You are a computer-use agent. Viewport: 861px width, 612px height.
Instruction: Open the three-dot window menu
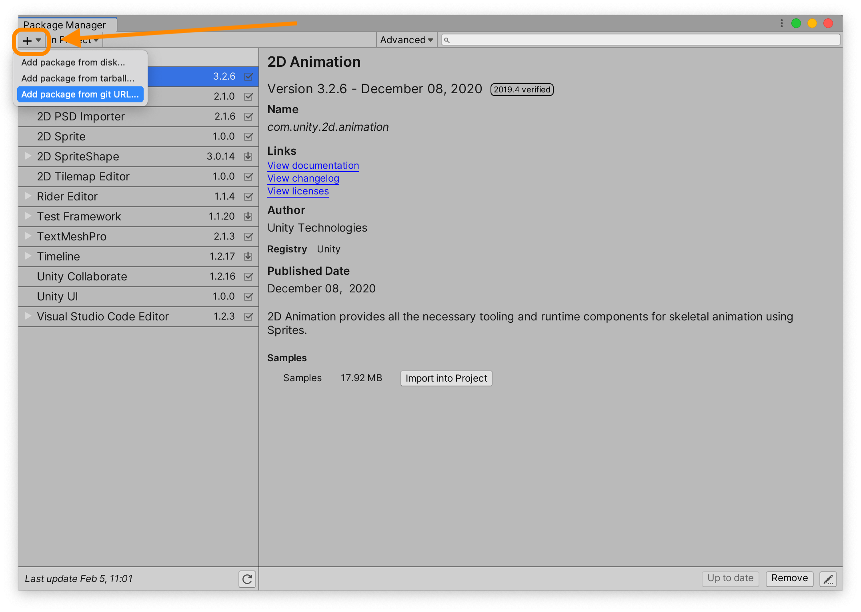pyautogui.click(x=781, y=23)
